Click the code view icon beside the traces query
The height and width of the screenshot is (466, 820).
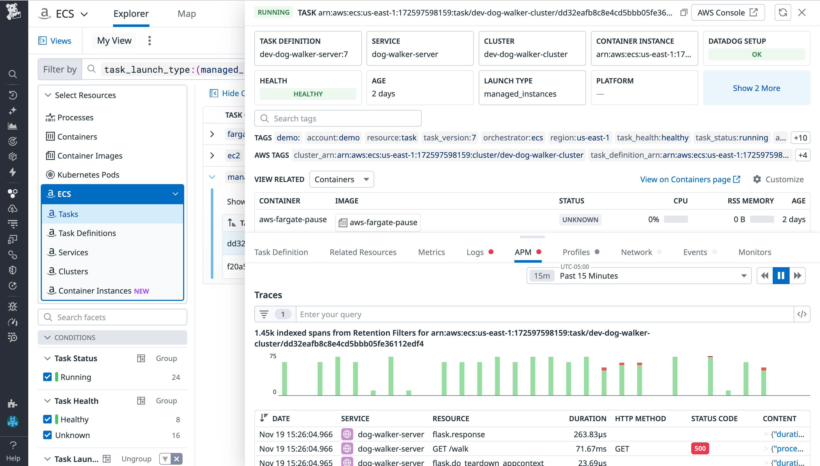(802, 314)
